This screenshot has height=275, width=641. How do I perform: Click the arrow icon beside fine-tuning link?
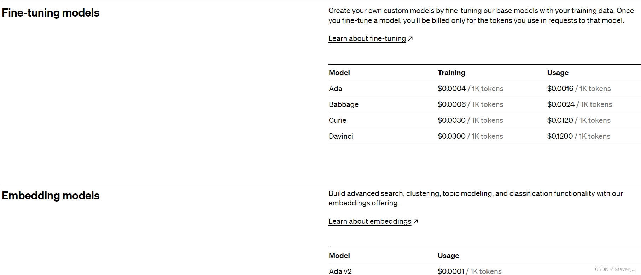(x=410, y=38)
